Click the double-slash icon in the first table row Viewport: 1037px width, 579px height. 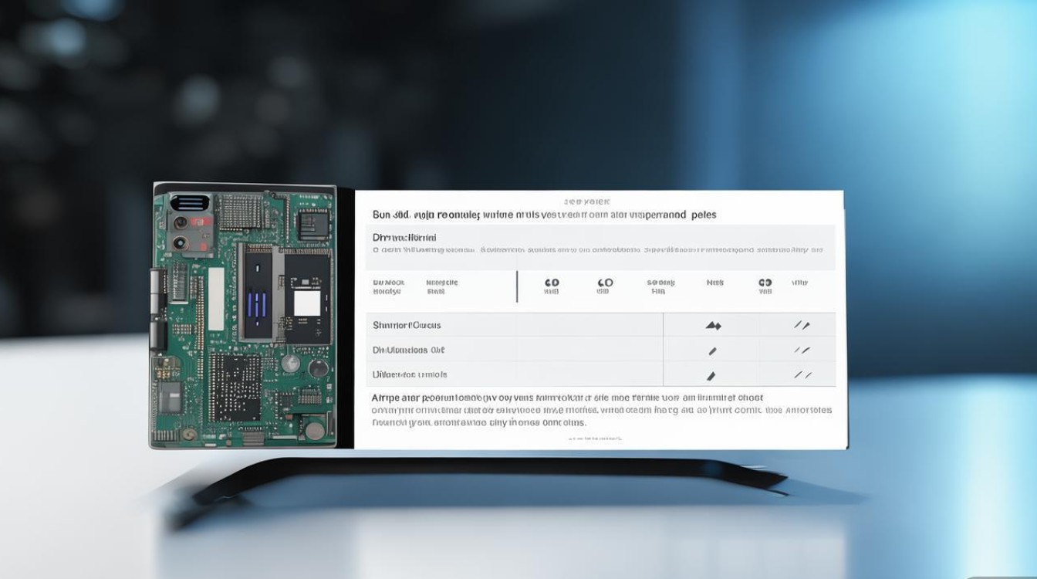pos(802,326)
